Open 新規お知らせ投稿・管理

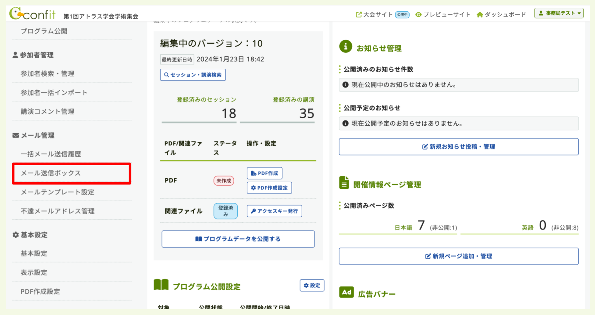459,147
